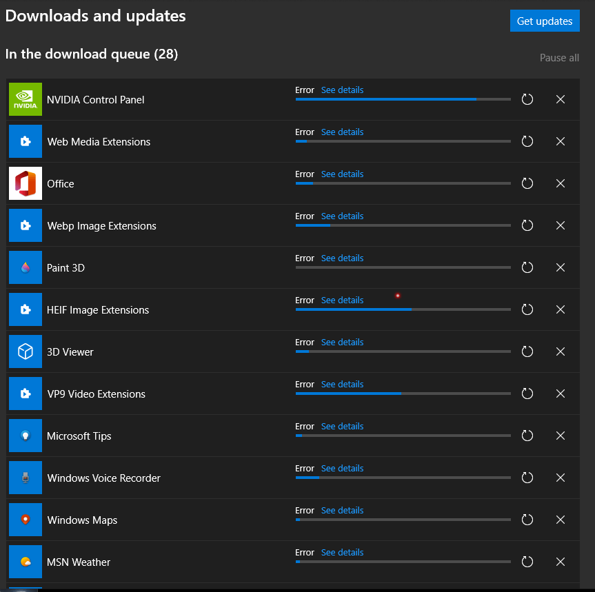Viewport: 595px width, 592px height.
Task: Open the Windows Voice Recorder microphone icon
Action: pos(26,478)
